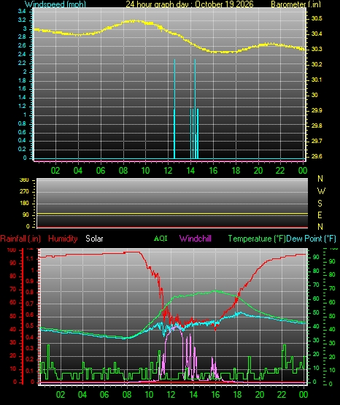Click windspeed scale value 2.4
The width and height of the screenshot is (340, 405).
click(x=22, y=54)
